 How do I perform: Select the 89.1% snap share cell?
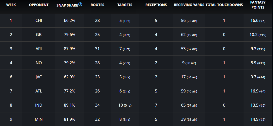70,105
